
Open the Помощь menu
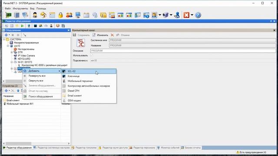click(x=41, y=9)
